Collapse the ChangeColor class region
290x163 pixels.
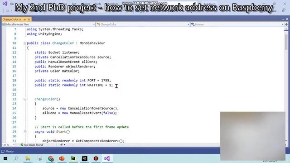click(25, 43)
